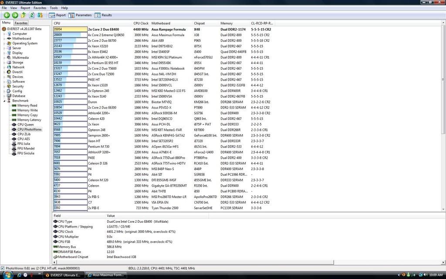Click the Refresh toolbar icon

31,15
